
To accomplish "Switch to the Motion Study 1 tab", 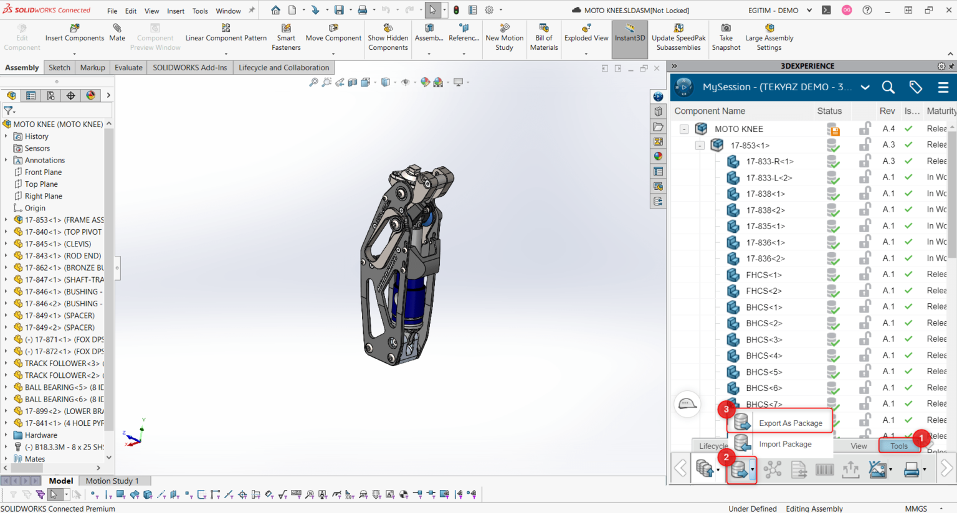I will [114, 481].
